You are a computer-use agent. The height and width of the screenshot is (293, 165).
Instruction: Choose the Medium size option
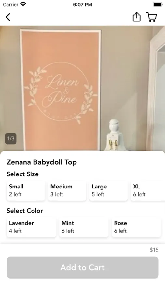[67, 190]
